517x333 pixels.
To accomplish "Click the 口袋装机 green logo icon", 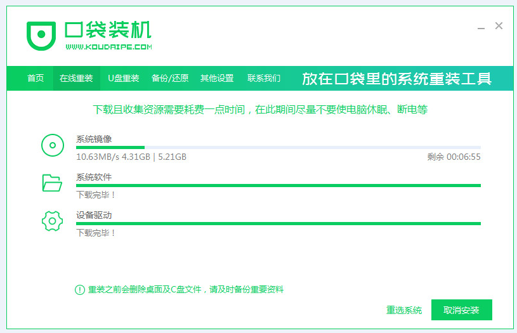I will 41,36.
